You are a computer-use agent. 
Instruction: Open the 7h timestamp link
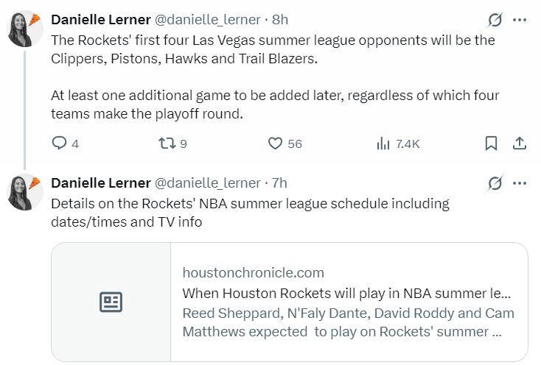[x=280, y=182]
